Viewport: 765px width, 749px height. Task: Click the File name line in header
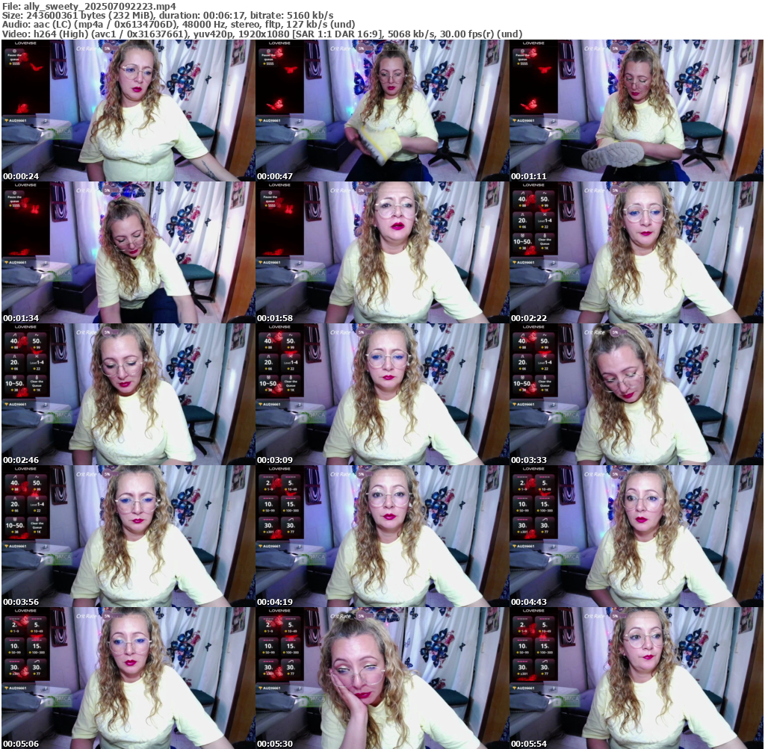pyautogui.click(x=89, y=6)
